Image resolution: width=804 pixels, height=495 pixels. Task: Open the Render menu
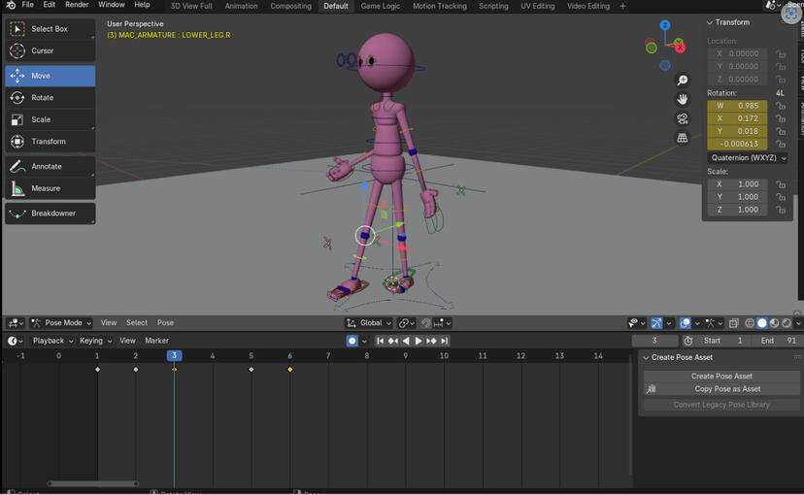pyautogui.click(x=77, y=5)
